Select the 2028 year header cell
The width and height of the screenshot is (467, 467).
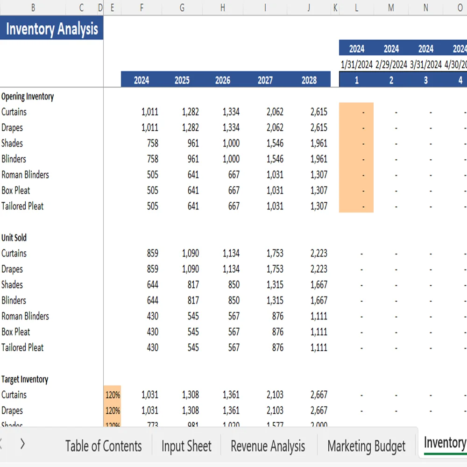coord(309,79)
